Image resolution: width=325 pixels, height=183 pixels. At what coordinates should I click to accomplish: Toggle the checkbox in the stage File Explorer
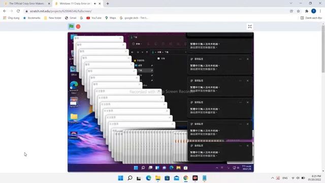click(158, 58)
